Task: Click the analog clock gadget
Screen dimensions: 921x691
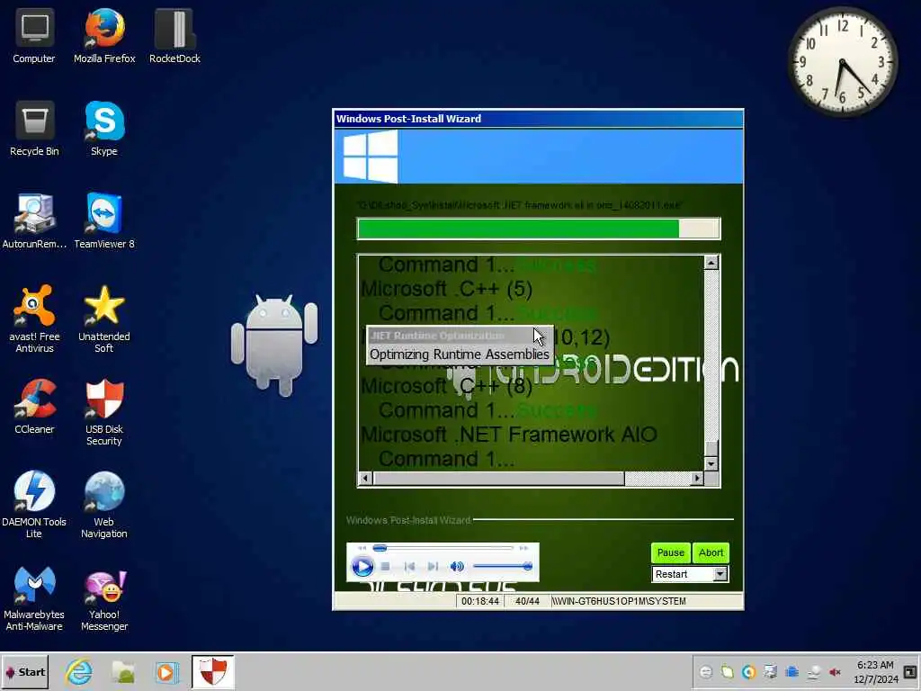Action: (x=842, y=62)
